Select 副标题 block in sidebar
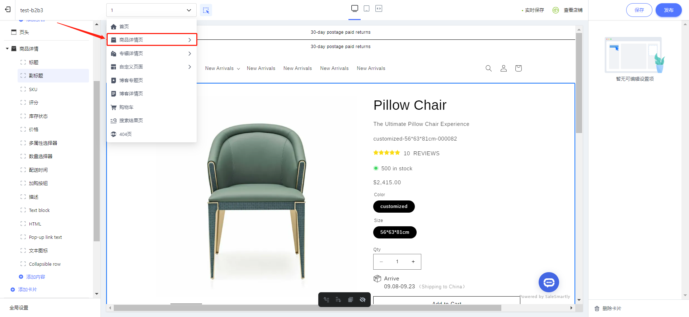The image size is (689, 317). (53, 76)
